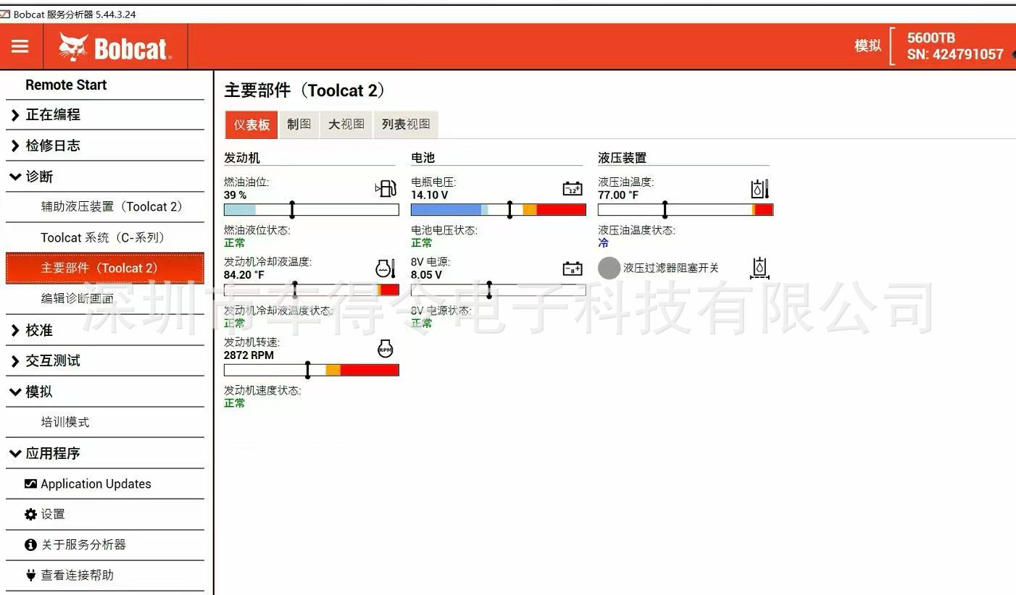Viewport: 1016px width, 595px height.
Task: Click the SN: 424791057 serial number
Action: pyautogui.click(x=955, y=54)
